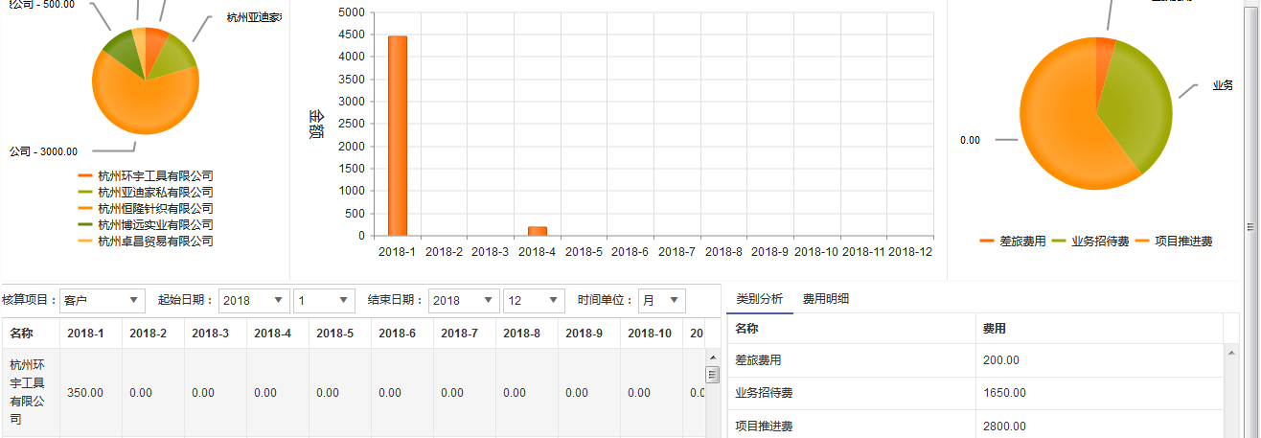
Task: Open the 时间单位 dropdown showing 月
Action: [661, 301]
